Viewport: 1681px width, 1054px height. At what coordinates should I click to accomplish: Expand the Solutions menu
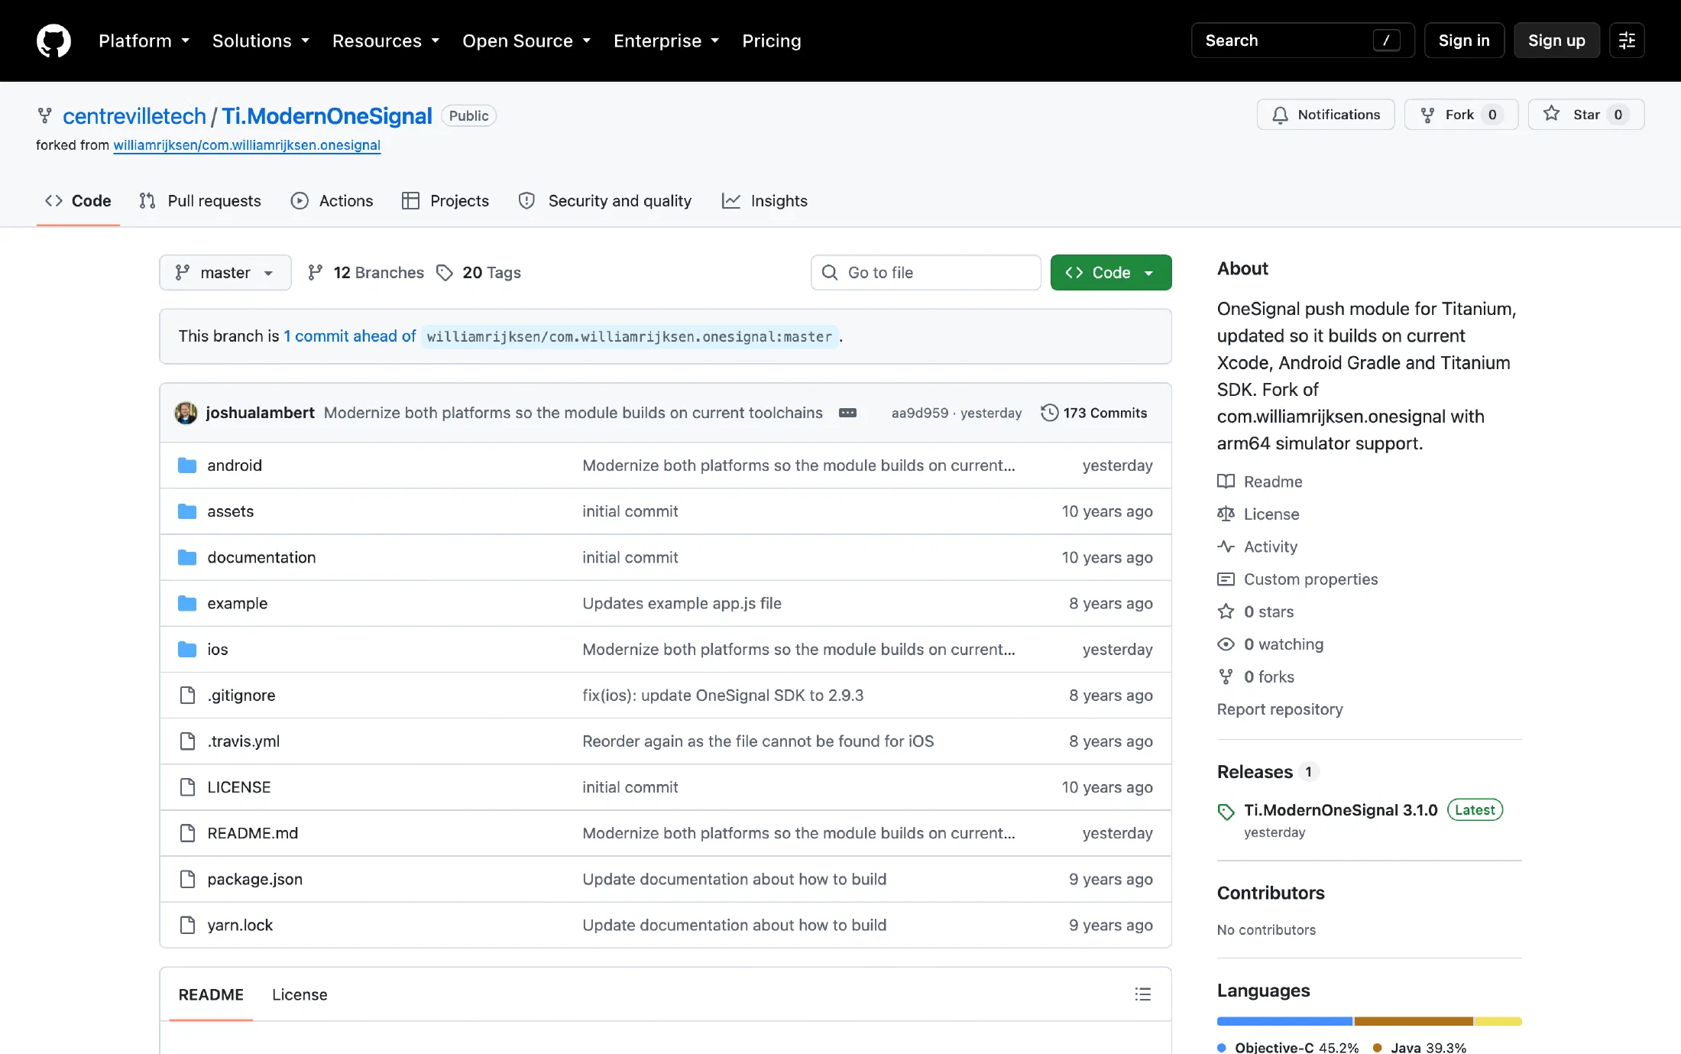coord(261,41)
